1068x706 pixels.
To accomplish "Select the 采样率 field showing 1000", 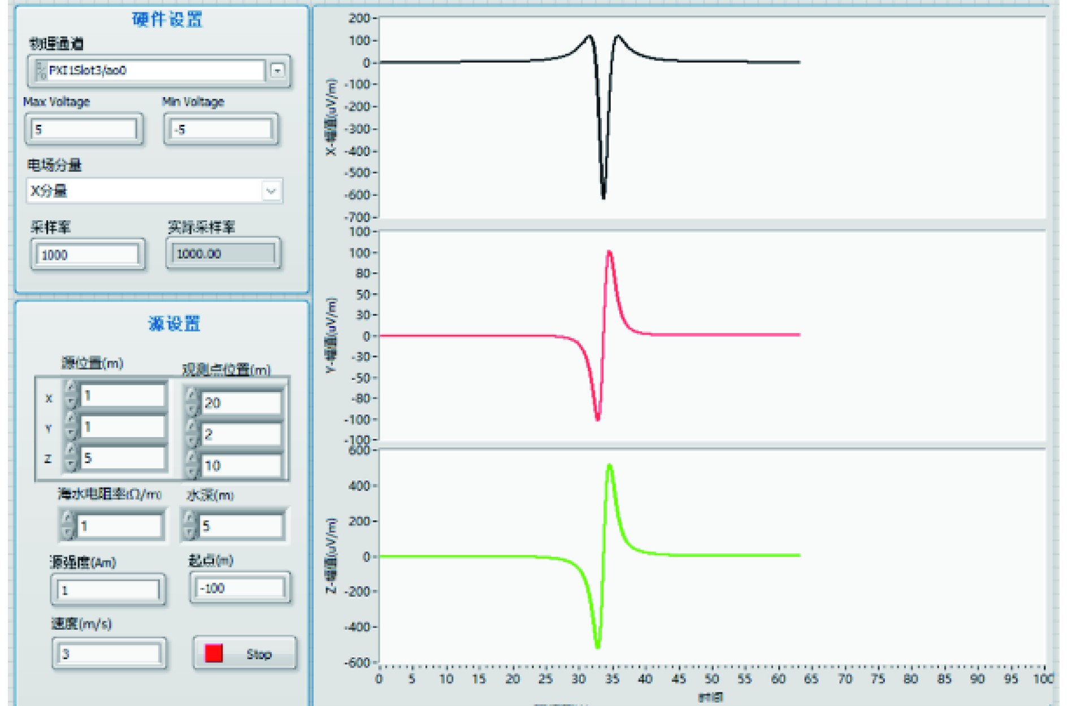I will pyautogui.click(x=88, y=255).
